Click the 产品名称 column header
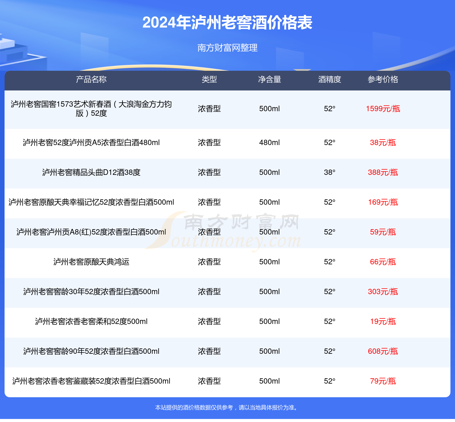The height and width of the screenshot is (422, 455). (91, 79)
